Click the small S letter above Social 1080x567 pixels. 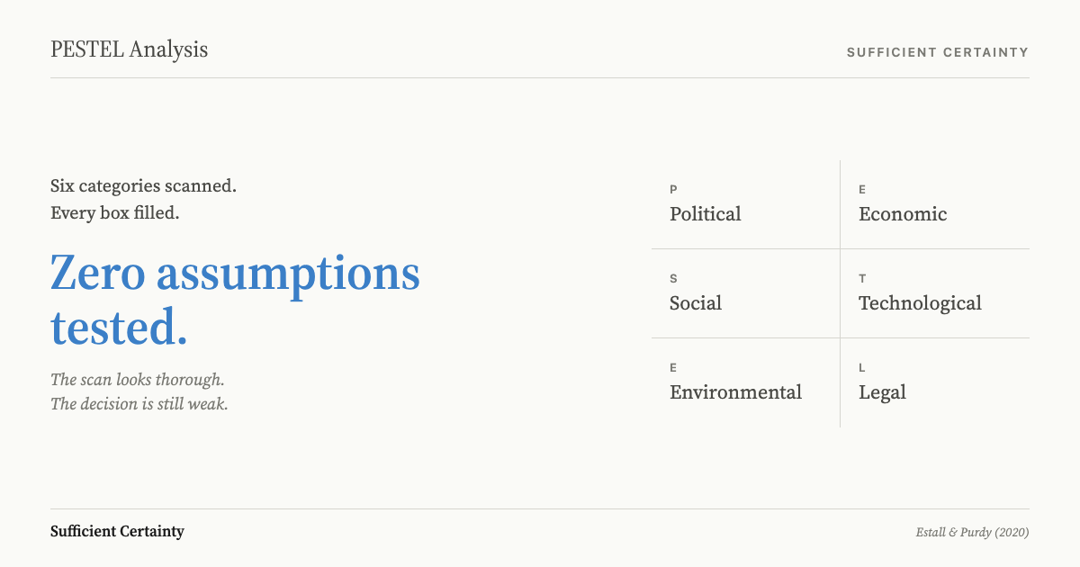pyautogui.click(x=673, y=278)
